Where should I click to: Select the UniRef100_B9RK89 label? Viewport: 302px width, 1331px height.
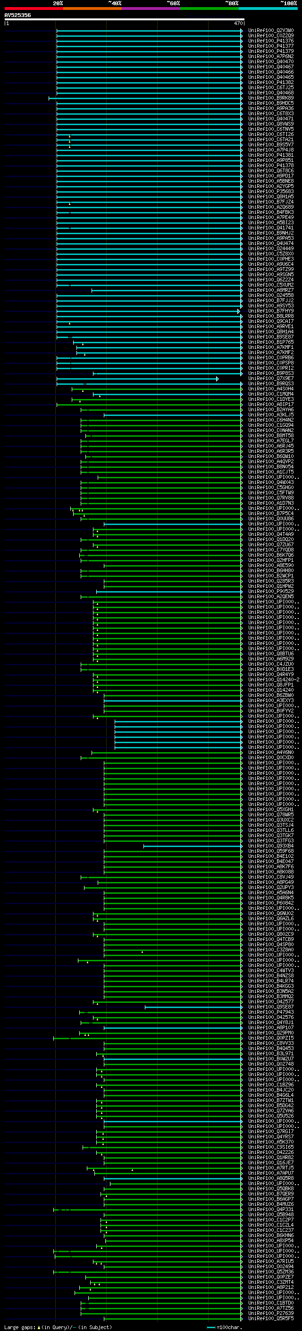tap(271, 98)
